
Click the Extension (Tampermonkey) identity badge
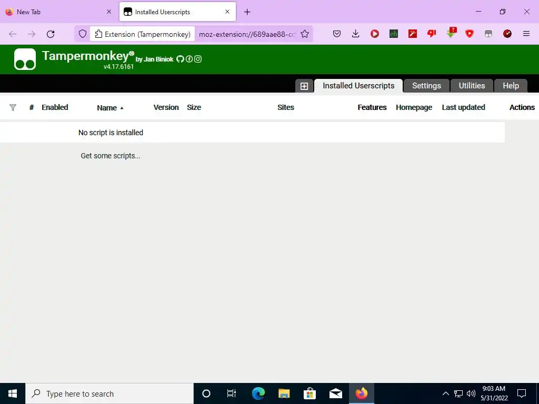142,34
